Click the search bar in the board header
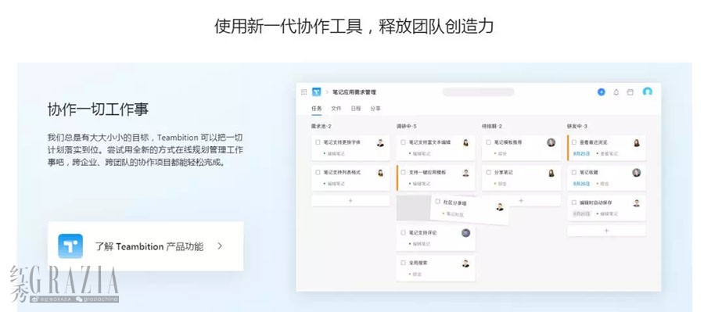 [x=478, y=92]
